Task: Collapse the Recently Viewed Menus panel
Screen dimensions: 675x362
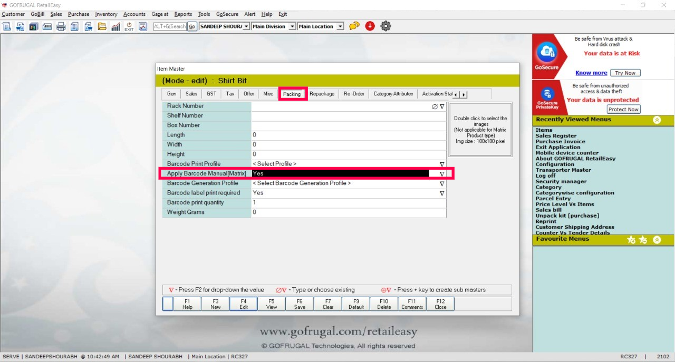Action: point(657,120)
